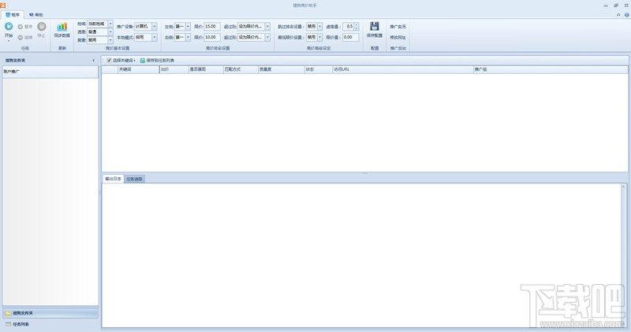631x332 pixels.
Task: Open the 最低限价设置 dropdown
Action: (x=319, y=37)
